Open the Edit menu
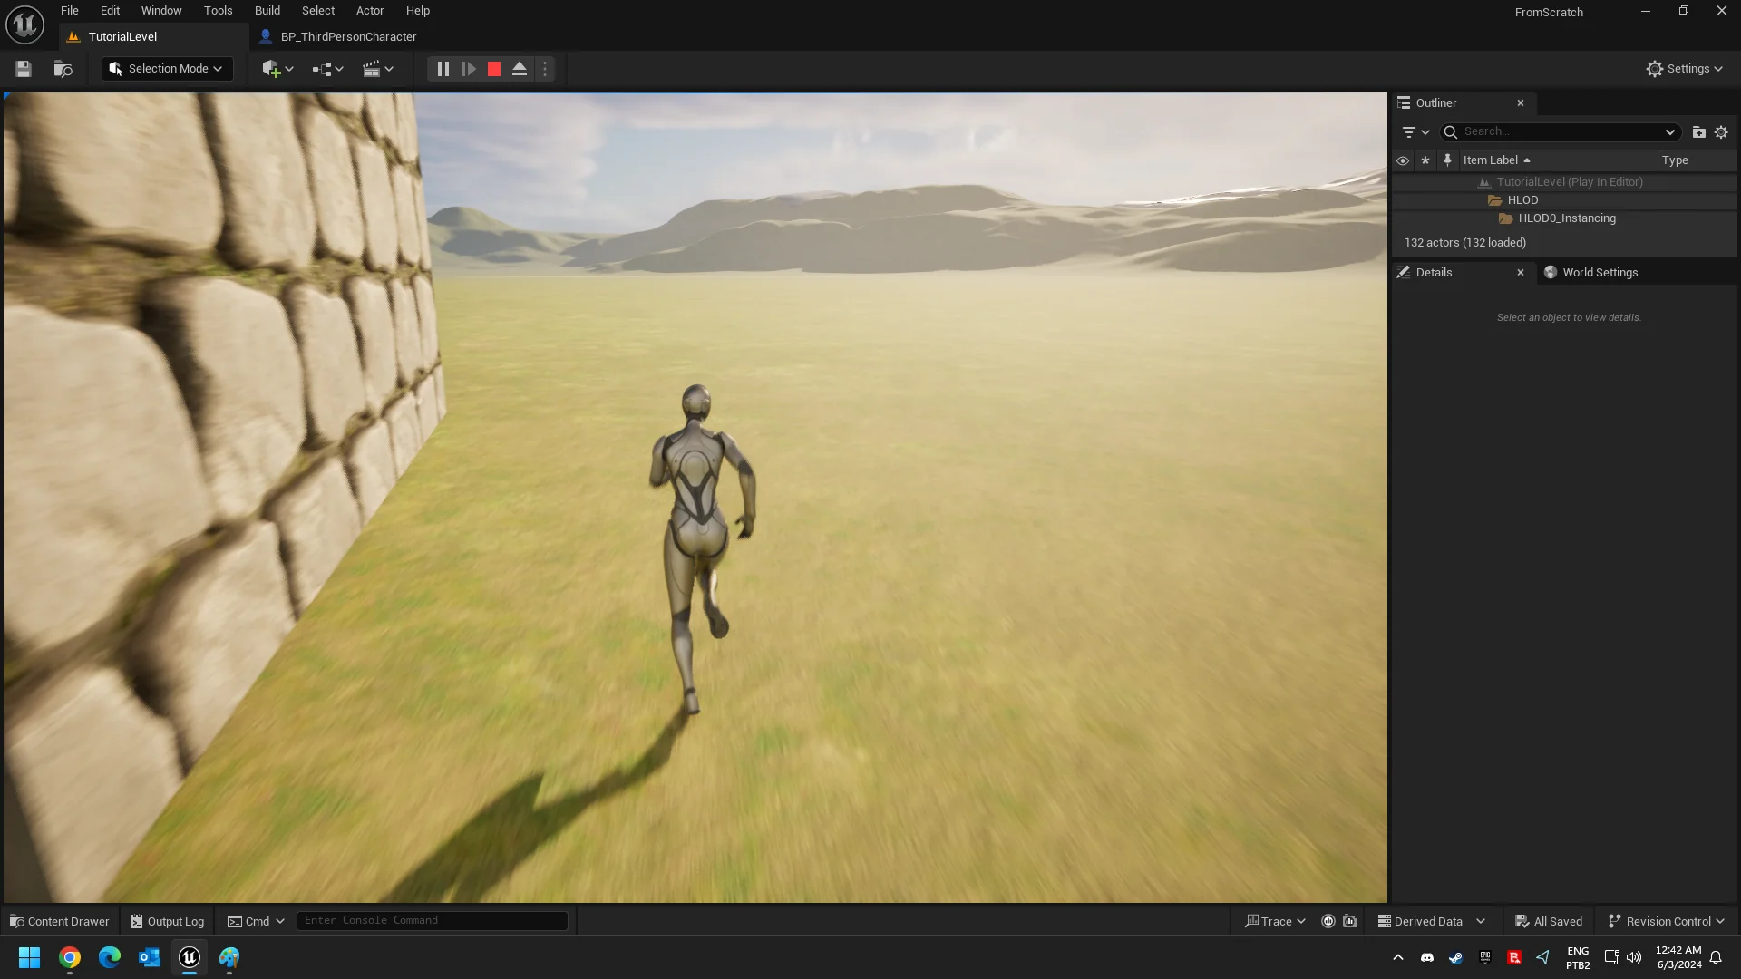This screenshot has height=979, width=1741. pos(110,11)
